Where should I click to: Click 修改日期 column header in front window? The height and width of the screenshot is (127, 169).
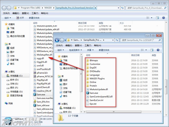point(135,55)
